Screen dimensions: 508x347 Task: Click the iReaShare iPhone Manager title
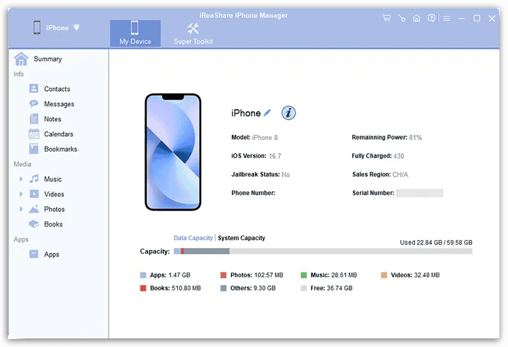pyautogui.click(x=243, y=15)
